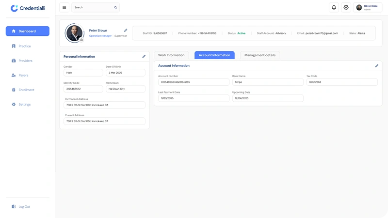Select the Management details tab
This screenshot has width=388, height=218.
pos(260,55)
